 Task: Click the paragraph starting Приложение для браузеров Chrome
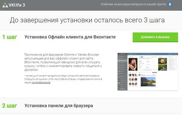pos(63,62)
